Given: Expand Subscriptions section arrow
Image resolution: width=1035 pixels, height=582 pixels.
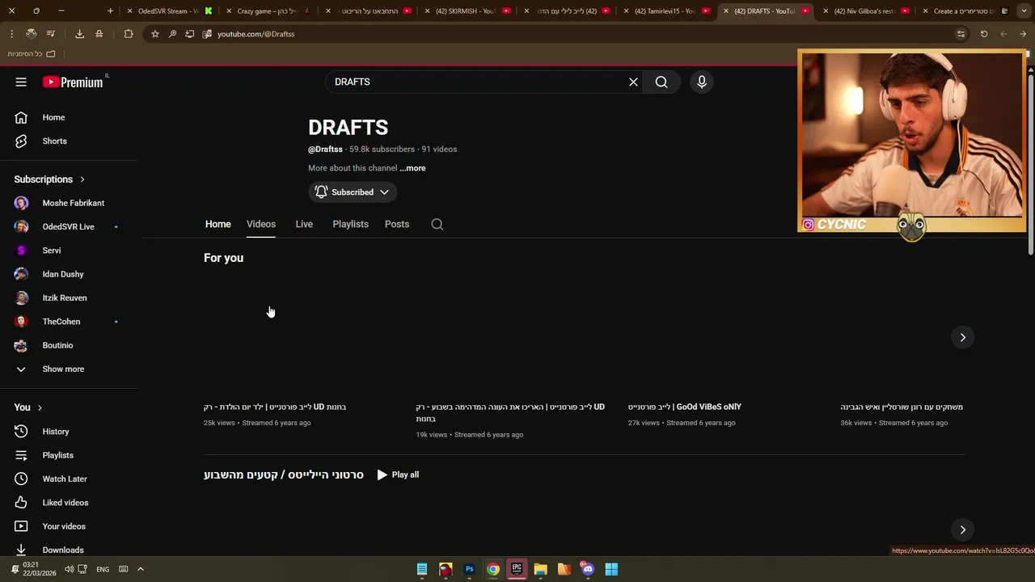Looking at the screenshot, I should (x=82, y=179).
